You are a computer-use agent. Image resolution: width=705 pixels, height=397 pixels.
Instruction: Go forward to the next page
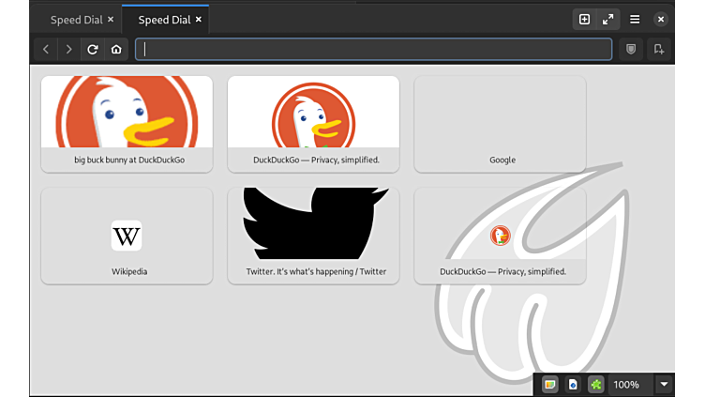(68, 49)
